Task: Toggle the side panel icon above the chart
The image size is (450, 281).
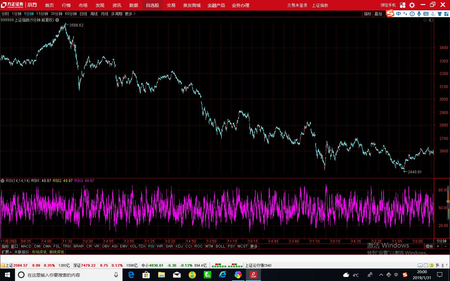Action: click(x=431, y=20)
